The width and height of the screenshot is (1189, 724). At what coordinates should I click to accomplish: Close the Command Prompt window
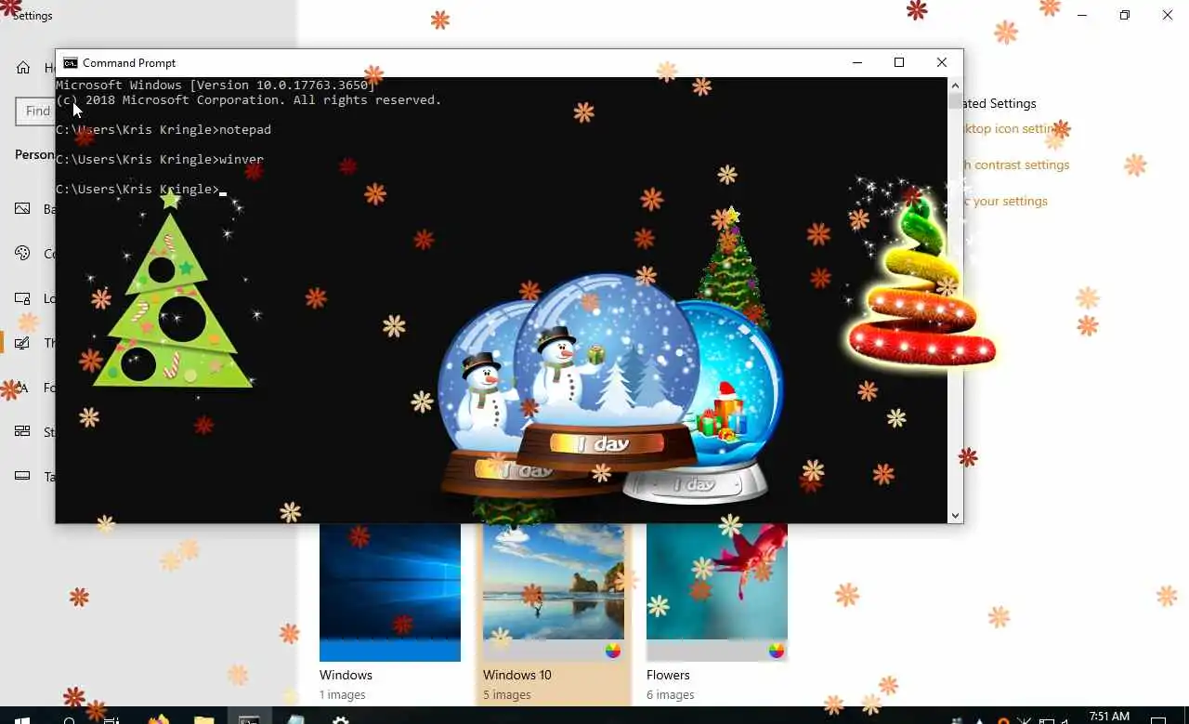942,62
